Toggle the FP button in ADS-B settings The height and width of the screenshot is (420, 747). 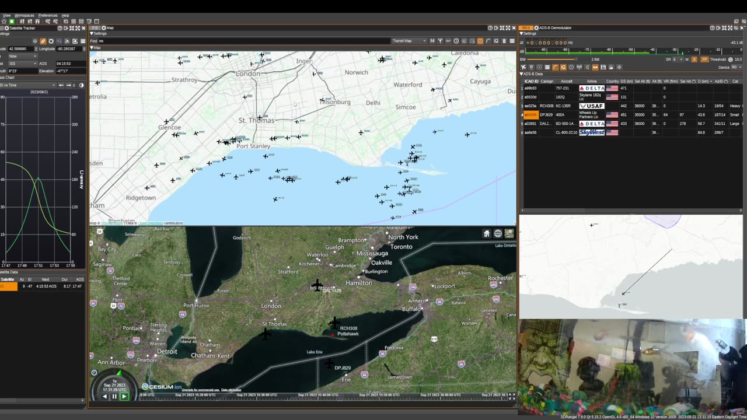click(704, 59)
